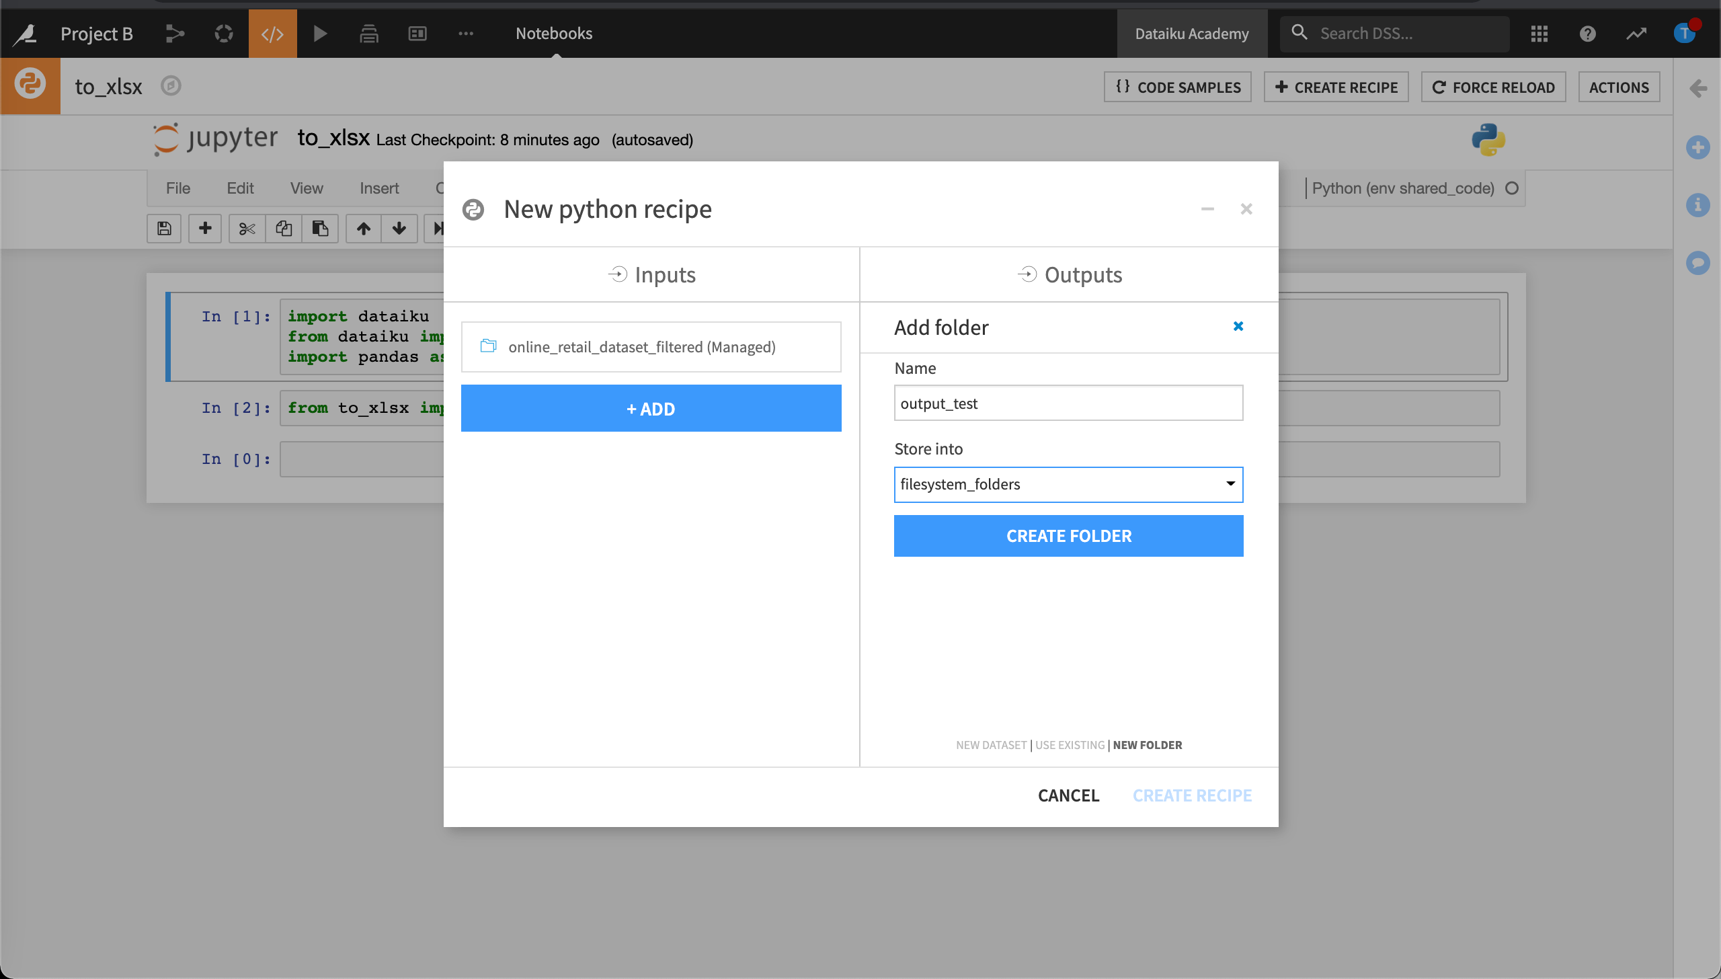
Task: Click the CREATE FOLDER button
Action: point(1068,536)
